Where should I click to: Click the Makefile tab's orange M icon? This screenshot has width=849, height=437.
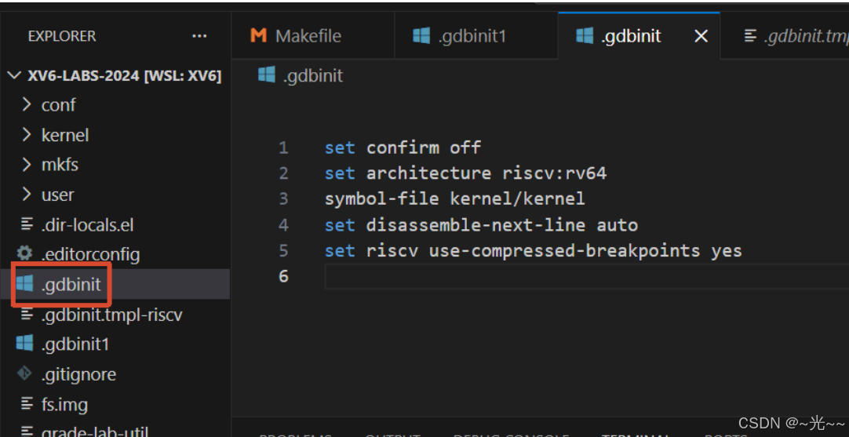(259, 36)
